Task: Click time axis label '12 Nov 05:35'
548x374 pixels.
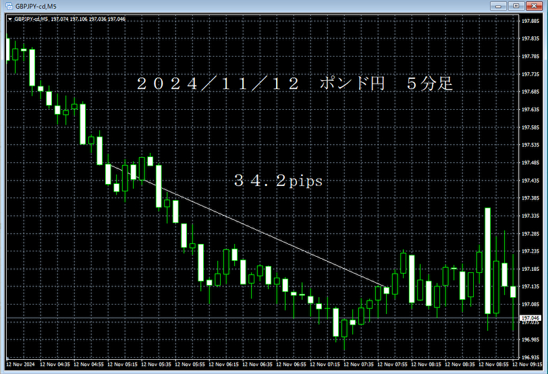Action: coord(156,365)
